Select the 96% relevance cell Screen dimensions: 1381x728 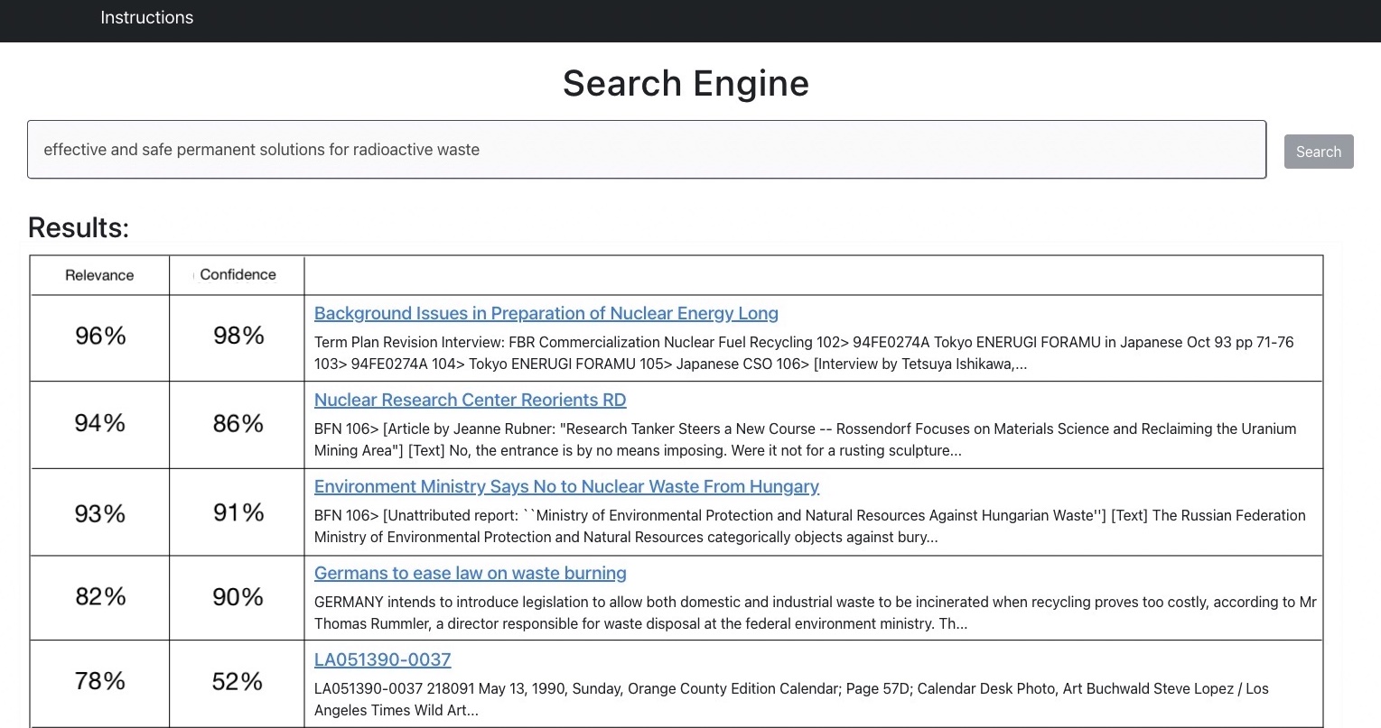click(100, 336)
